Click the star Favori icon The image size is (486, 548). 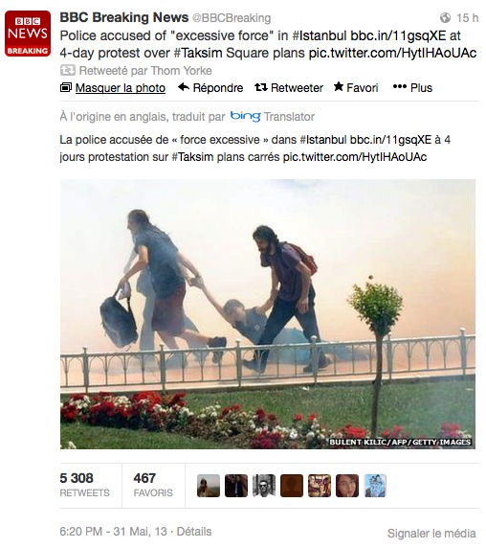pos(338,86)
